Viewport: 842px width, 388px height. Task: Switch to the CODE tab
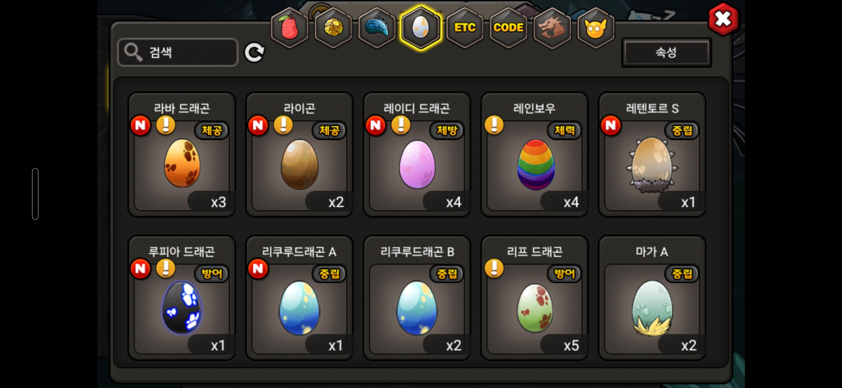point(508,28)
